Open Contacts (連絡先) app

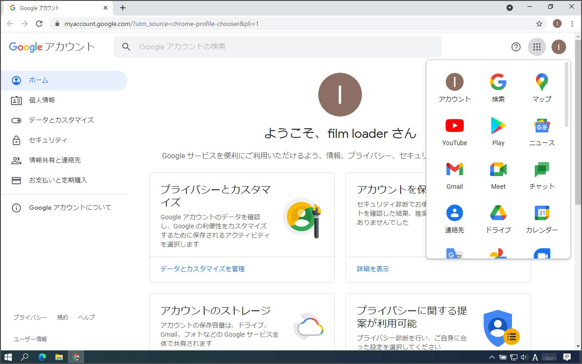(x=454, y=219)
